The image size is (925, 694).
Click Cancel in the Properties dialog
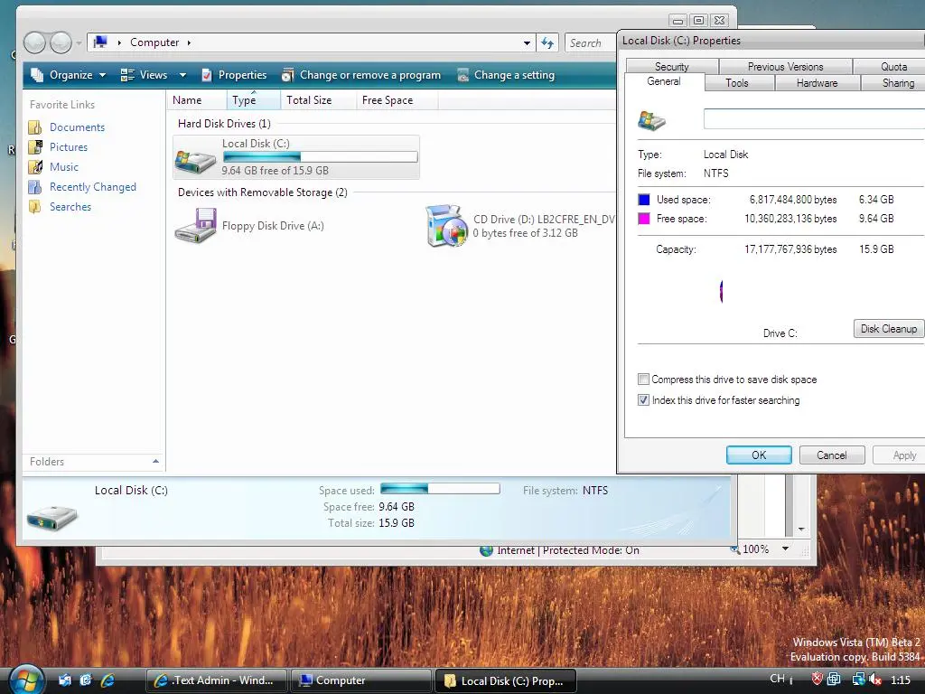[x=832, y=455]
